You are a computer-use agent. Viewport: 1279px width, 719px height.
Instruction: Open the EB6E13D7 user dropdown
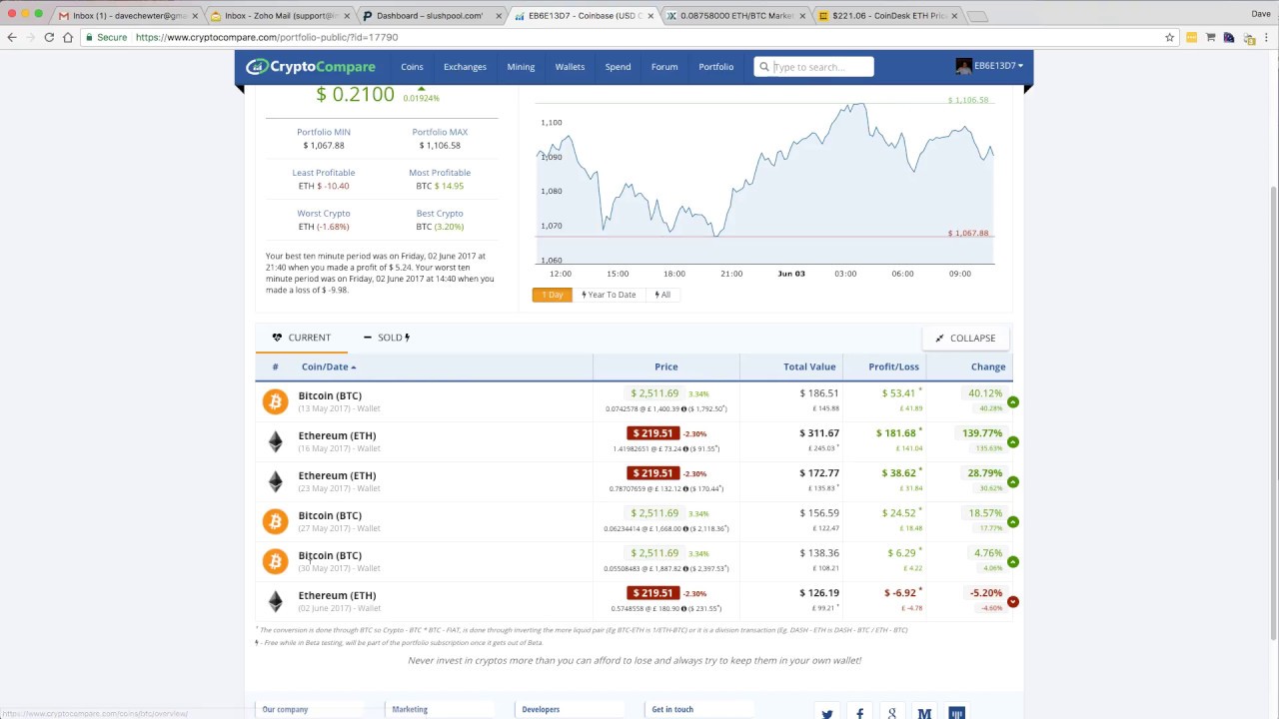[x=998, y=66]
